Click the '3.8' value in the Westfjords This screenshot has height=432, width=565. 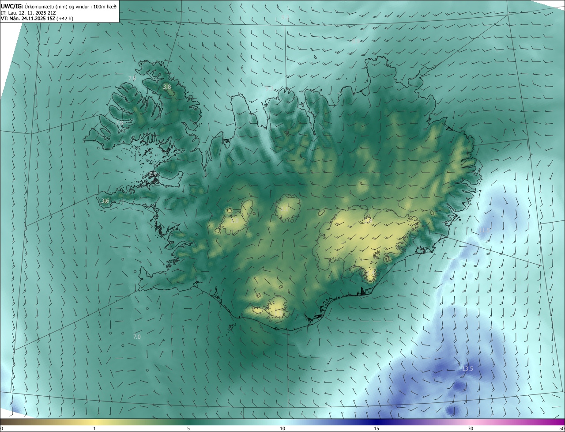(x=167, y=87)
